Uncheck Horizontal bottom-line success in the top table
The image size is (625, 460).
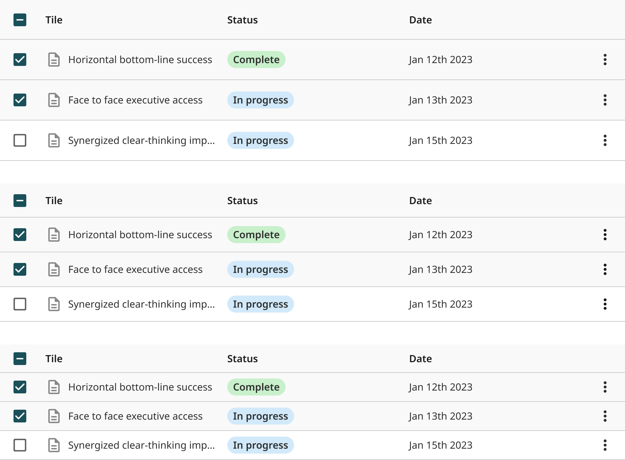coord(20,60)
